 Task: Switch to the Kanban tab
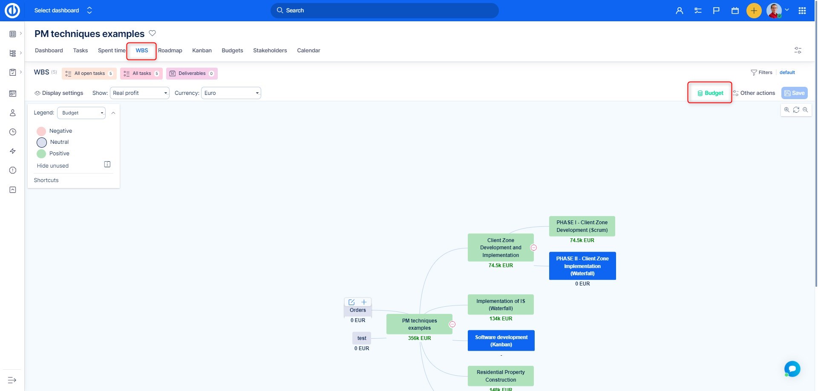click(202, 51)
